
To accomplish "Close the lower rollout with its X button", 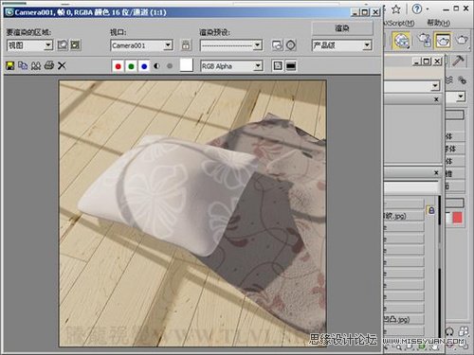I will pos(436,172).
